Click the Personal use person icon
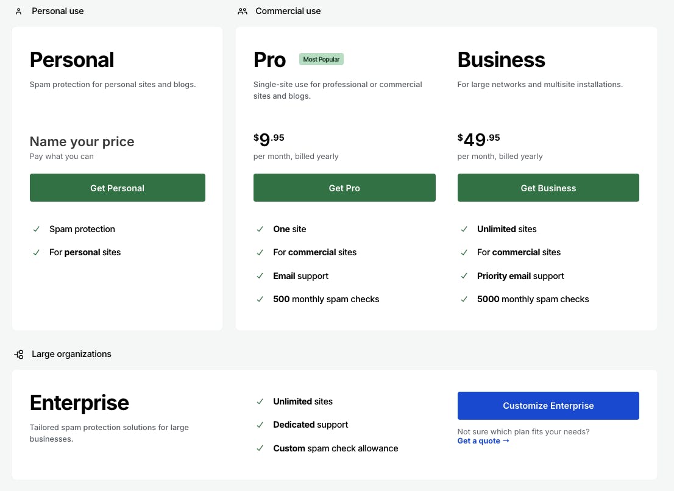 19,11
